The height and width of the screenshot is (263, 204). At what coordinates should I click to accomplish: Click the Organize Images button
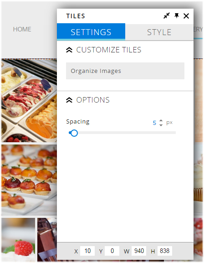(x=125, y=71)
